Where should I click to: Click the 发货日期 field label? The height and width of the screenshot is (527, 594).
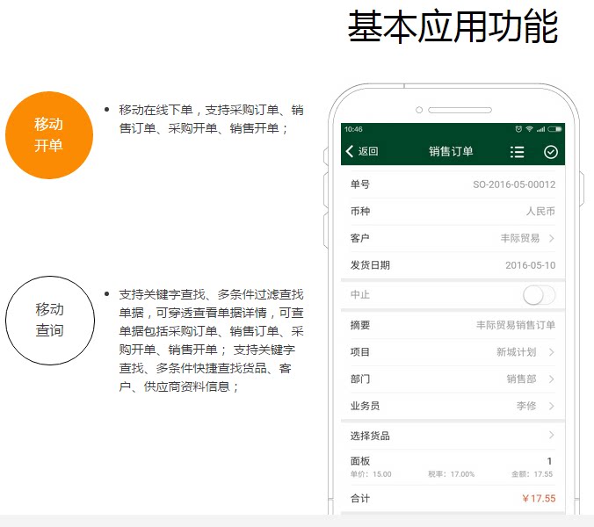coord(370,265)
